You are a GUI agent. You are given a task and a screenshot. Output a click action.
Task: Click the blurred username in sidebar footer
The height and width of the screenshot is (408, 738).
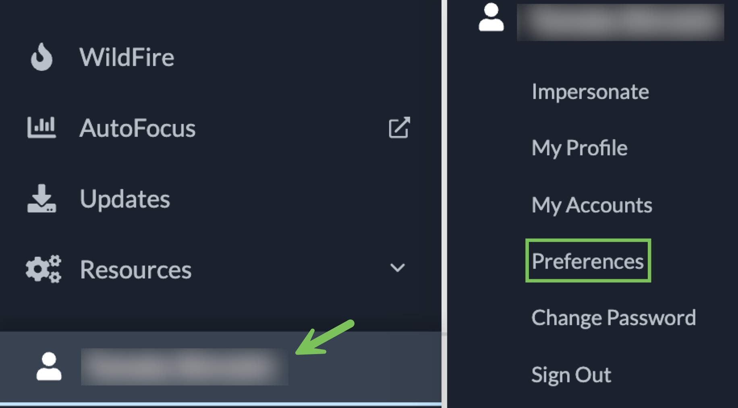(x=184, y=367)
